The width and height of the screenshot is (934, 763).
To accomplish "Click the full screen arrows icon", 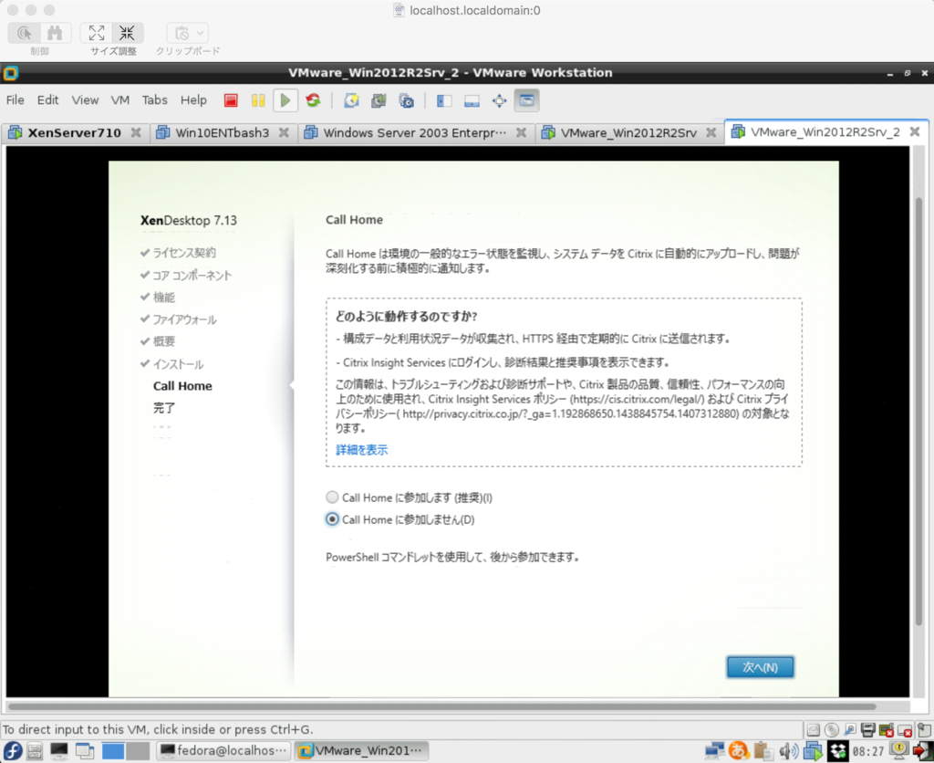I will pos(499,100).
